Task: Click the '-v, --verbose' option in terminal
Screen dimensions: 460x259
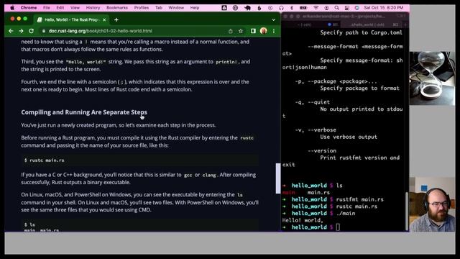Action: pyautogui.click(x=316, y=129)
